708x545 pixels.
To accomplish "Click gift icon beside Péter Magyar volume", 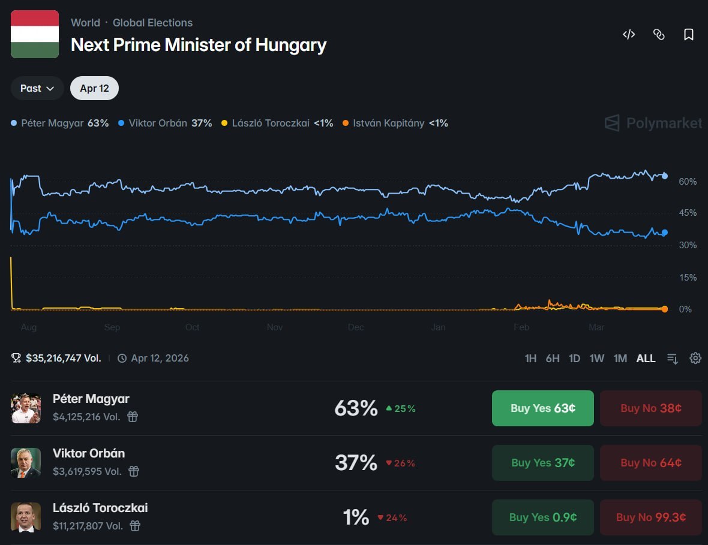I will [x=133, y=417].
